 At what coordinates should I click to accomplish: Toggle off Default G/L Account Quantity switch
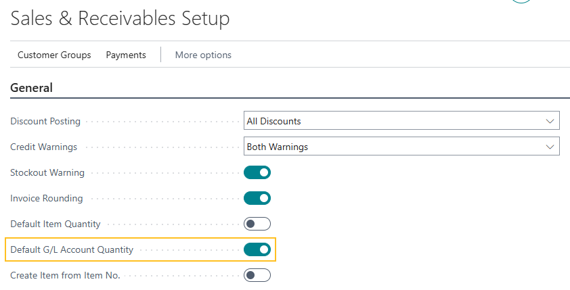point(257,249)
